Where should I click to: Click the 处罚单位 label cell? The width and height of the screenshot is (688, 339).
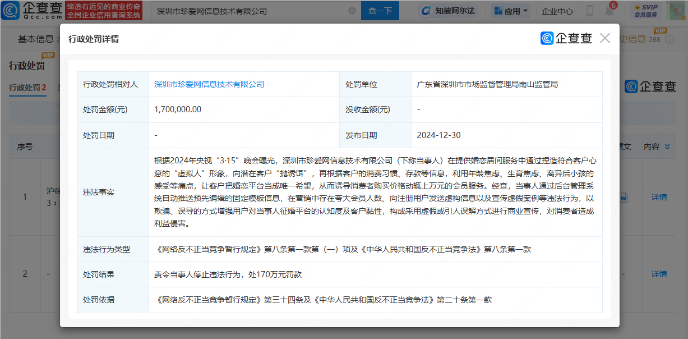coord(375,84)
